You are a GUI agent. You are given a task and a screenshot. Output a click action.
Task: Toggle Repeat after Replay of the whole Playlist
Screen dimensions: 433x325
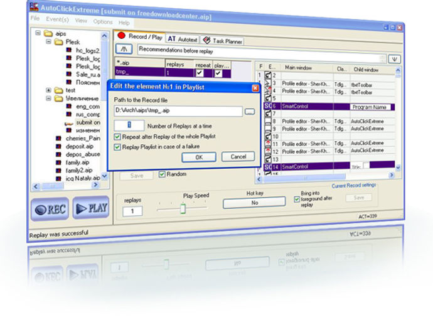(x=117, y=136)
